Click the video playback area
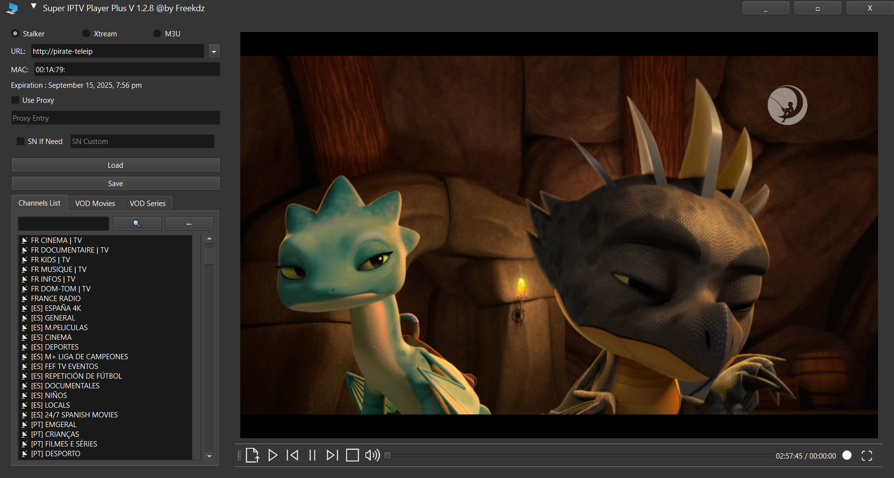Viewport: 894px width, 478px height. [x=559, y=235]
